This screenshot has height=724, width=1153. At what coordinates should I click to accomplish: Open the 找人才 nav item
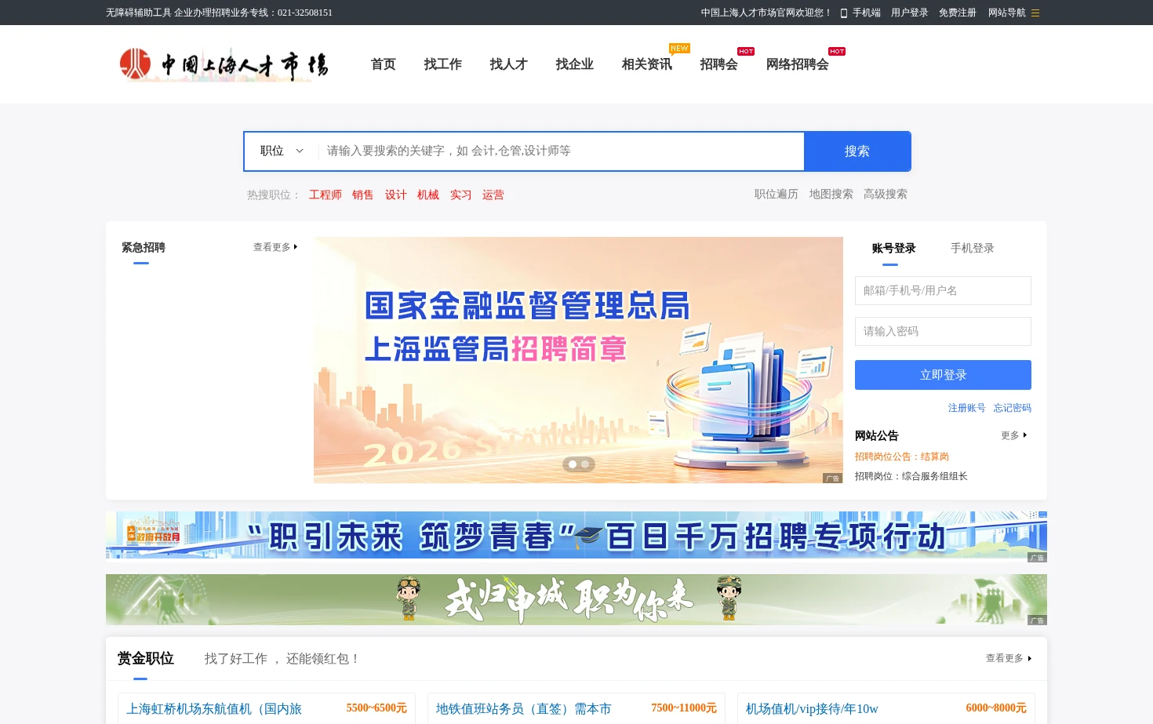[509, 64]
